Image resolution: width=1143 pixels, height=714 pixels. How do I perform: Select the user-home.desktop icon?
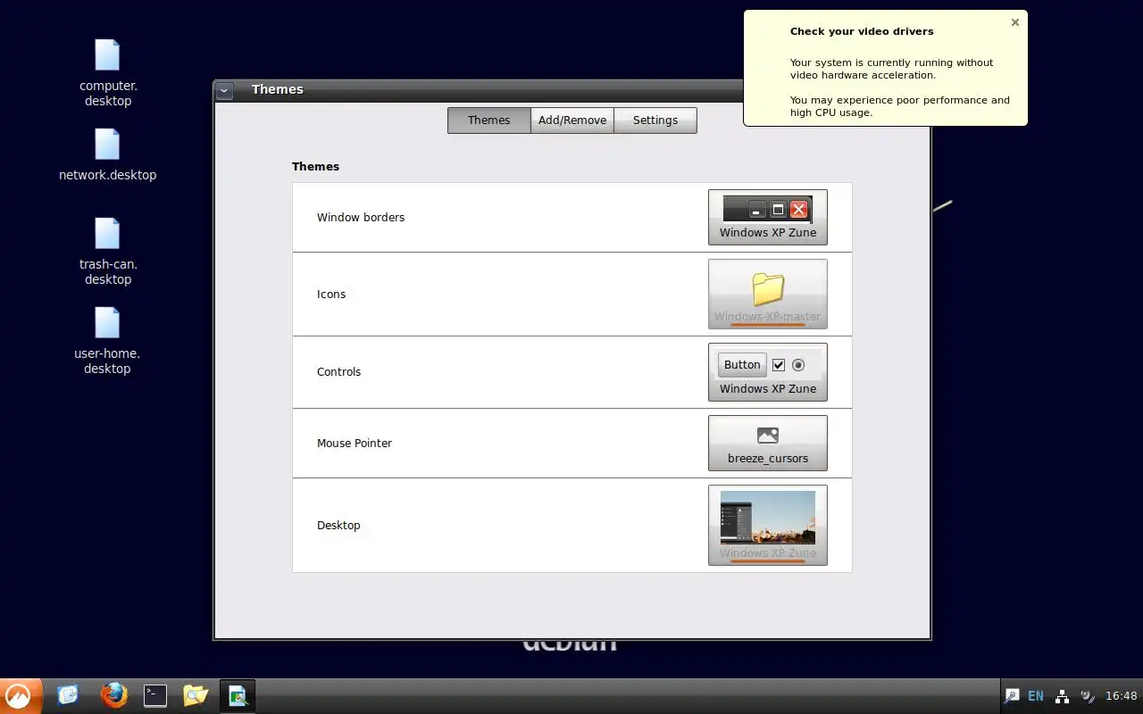107,341
